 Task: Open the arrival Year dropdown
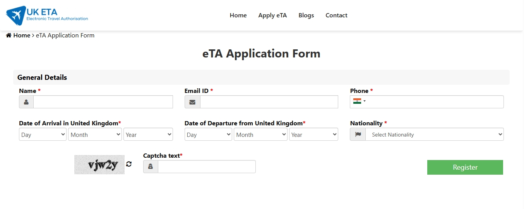coord(148,135)
